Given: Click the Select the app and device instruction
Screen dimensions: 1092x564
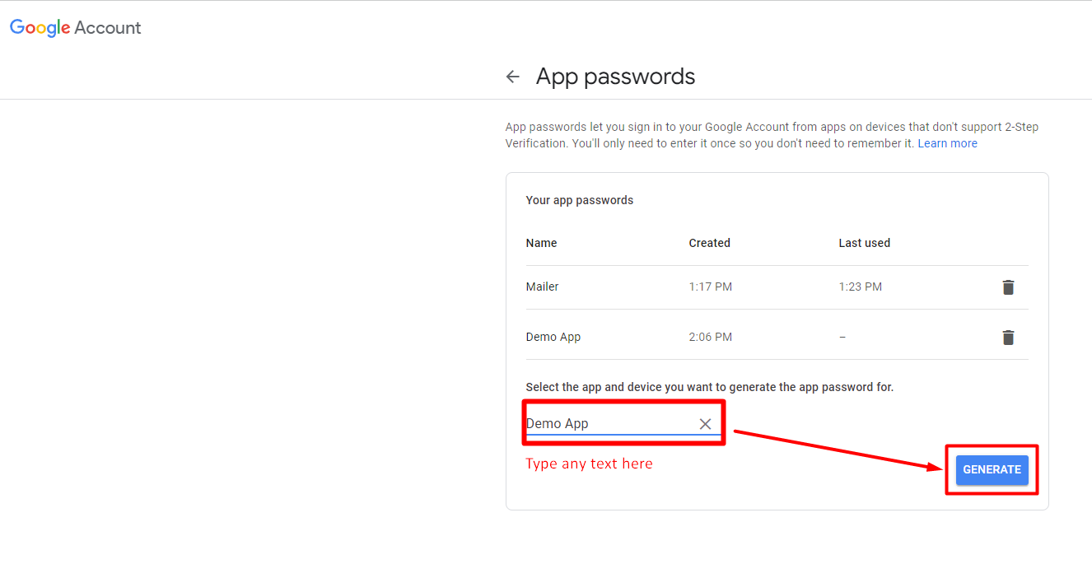Looking at the screenshot, I should tap(709, 387).
